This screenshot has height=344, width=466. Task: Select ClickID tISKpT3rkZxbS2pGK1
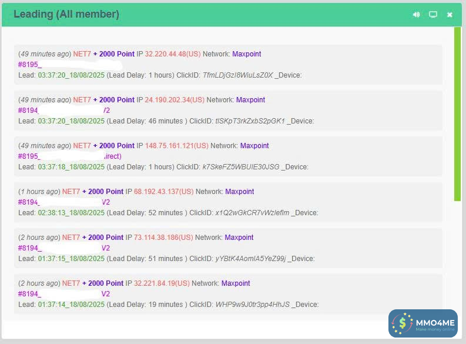[250, 121]
